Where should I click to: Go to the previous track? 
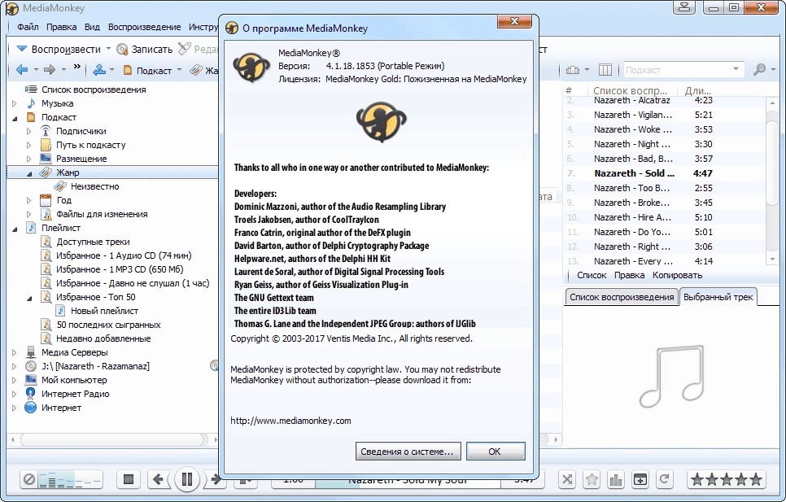pos(158,479)
